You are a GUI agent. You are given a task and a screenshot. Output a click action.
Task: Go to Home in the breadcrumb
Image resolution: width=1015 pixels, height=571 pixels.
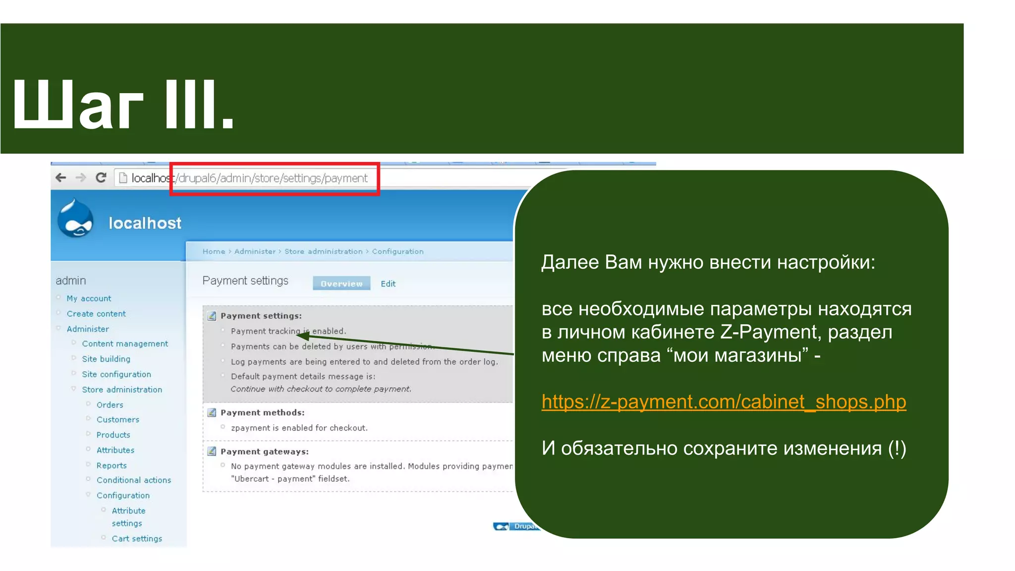click(214, 251)
